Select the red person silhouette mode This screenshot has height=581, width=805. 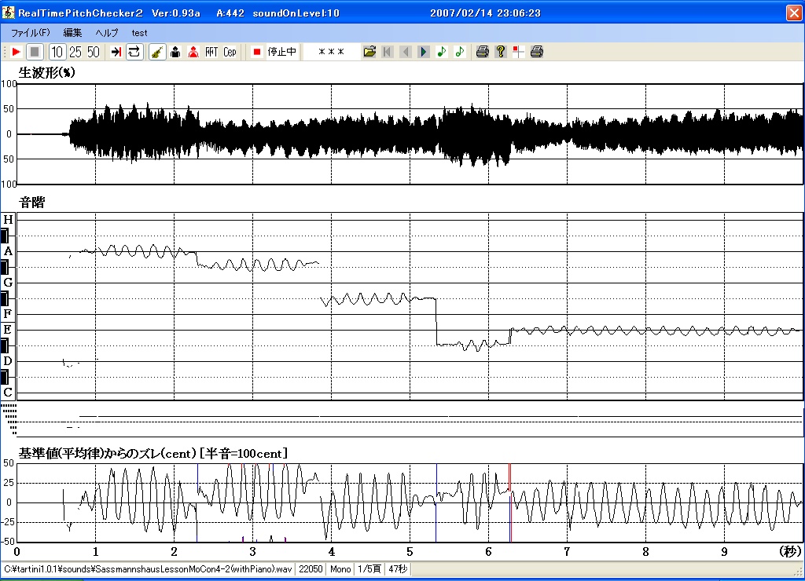pyautogui.click(x=193, y=52)
